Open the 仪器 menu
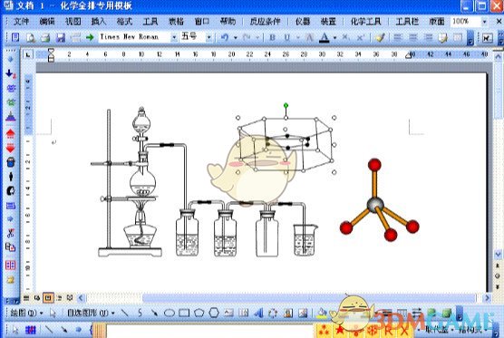504x338 pixels. (303, 22)
